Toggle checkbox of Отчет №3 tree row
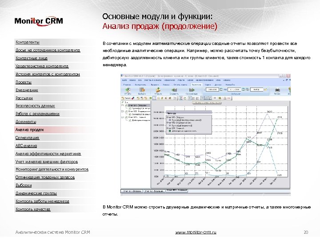The image size is (320, 240). pyautogui.click(x=126, y=117)
